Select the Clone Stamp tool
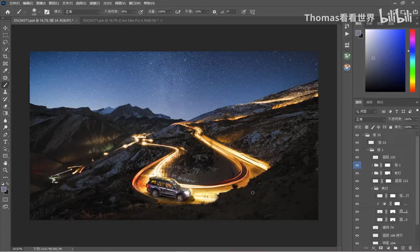The width and height of the screenshot is (420, 252). (5, 92)
